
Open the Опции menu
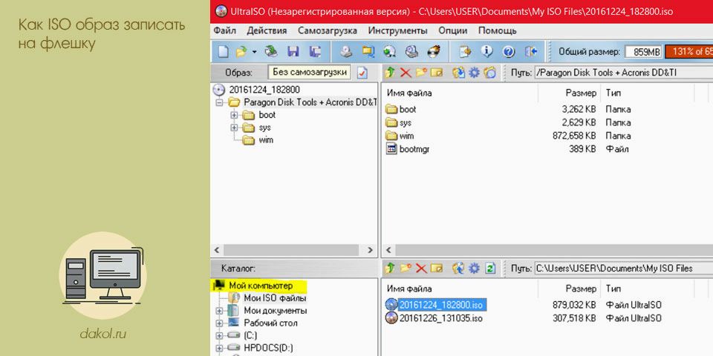click(453, 31)
